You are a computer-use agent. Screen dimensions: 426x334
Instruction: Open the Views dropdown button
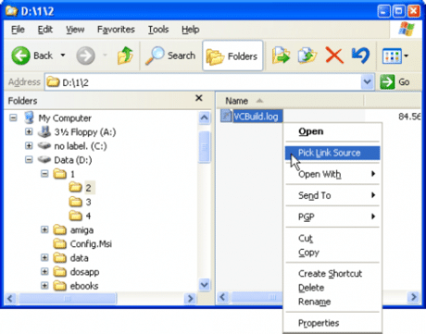click(395, 56)
